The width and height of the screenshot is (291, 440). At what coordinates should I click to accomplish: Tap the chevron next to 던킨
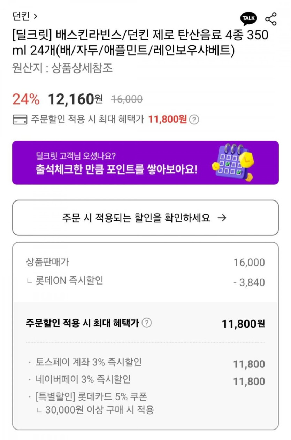tap(36, 16)
